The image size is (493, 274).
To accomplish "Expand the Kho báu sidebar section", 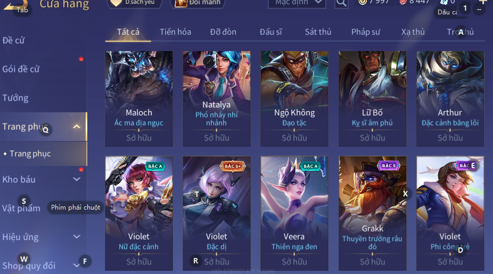I will (x=77, y=179).
